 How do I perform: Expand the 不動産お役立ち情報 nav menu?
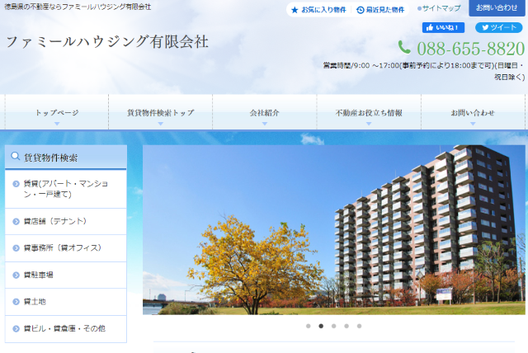coord(369,113)
